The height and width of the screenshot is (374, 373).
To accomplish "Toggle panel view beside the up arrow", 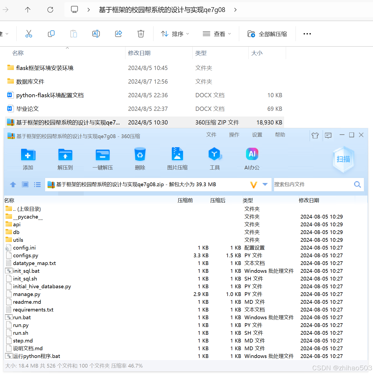I will tap(25, 185).
